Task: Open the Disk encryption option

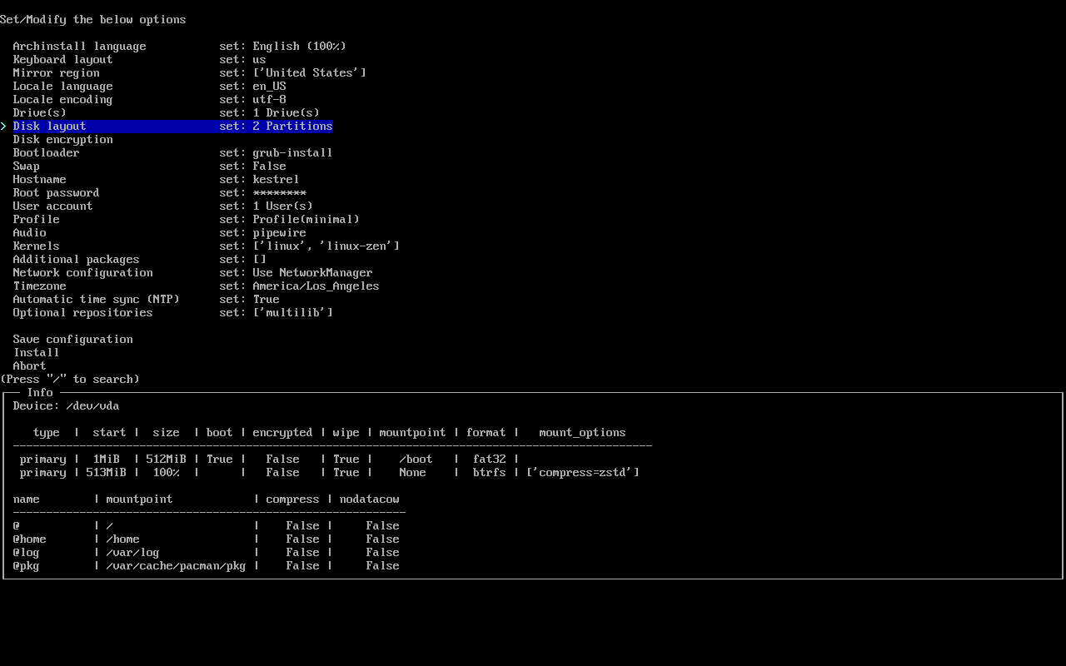Action: [62, 140]
